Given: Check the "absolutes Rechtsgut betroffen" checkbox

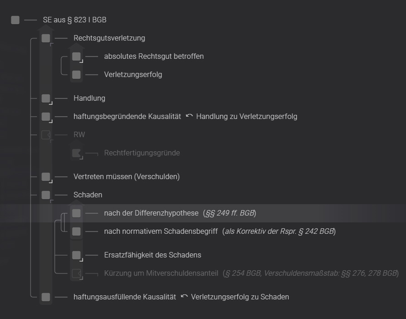Looking at the screenshot, I should pyautogui.click(x=76, y=56).
